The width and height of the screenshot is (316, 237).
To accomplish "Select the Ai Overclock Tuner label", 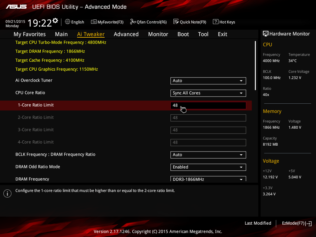I will [x=34, y=81].
